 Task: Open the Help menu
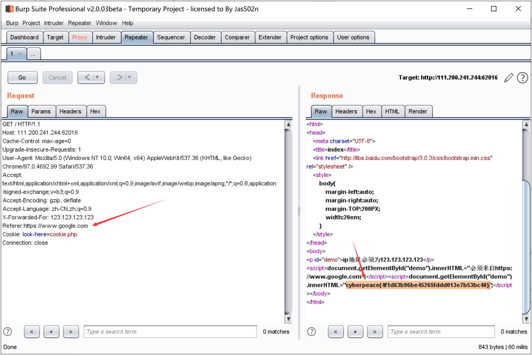point(127,23)
